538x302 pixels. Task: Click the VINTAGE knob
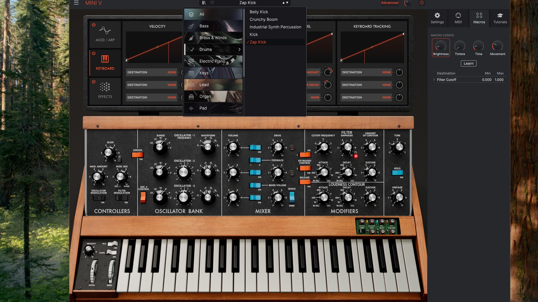tap(399, 197)
